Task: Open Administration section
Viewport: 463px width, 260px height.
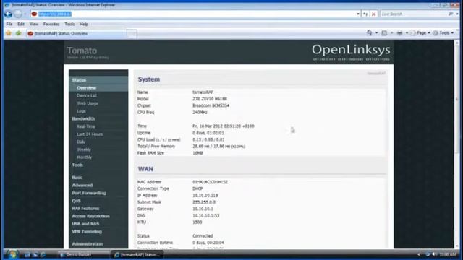Action: coord(88,244)
